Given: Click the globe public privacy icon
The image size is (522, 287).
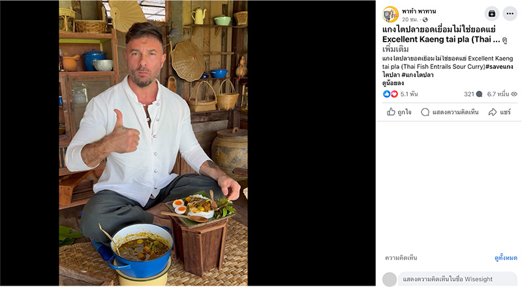Looking at the screenshot, I should 425,20.
